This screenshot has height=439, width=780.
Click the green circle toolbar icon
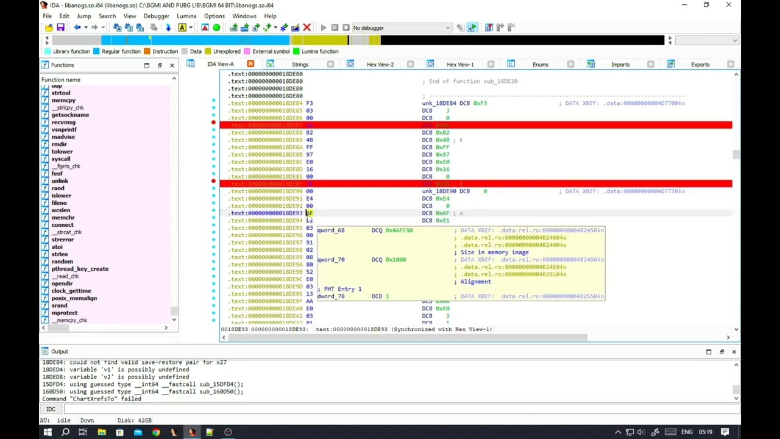[216, 27]
